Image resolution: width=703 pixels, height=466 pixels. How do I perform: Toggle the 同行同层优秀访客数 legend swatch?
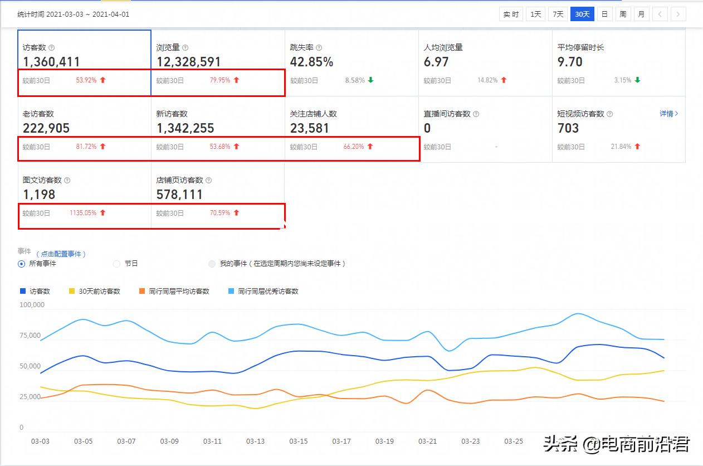tap(232, 291)
